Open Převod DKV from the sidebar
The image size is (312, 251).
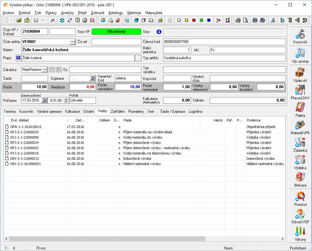(x=300, y=92)
